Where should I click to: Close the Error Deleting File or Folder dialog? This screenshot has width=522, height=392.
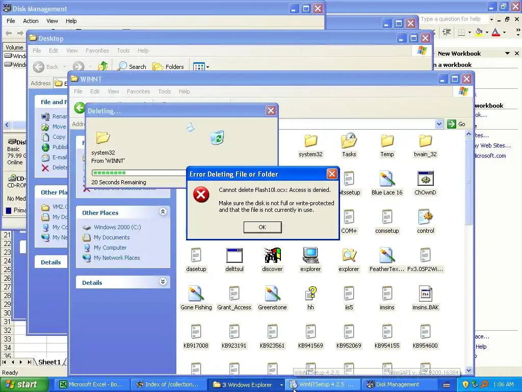331,174
